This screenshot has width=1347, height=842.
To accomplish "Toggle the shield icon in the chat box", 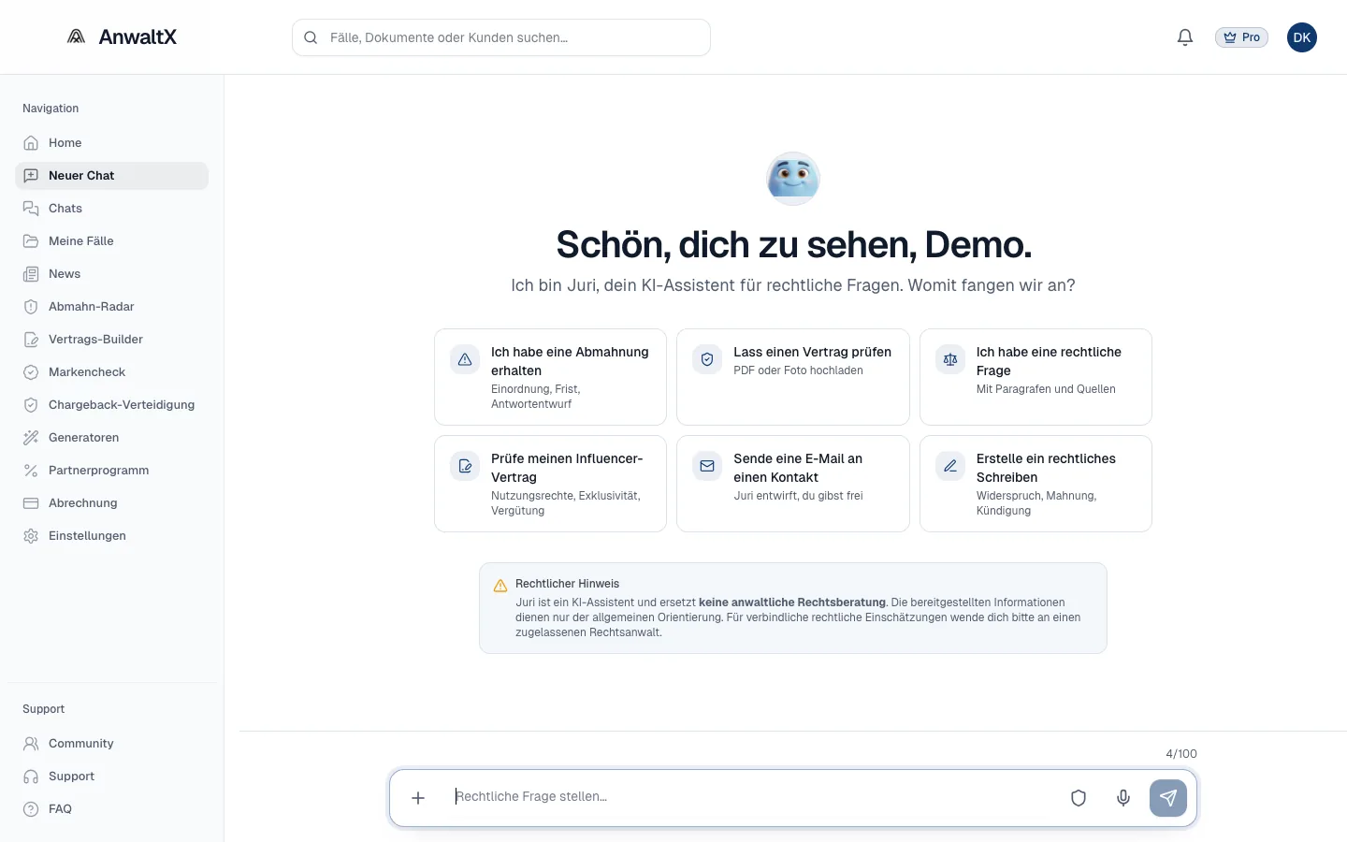I will coord(1079,798).
